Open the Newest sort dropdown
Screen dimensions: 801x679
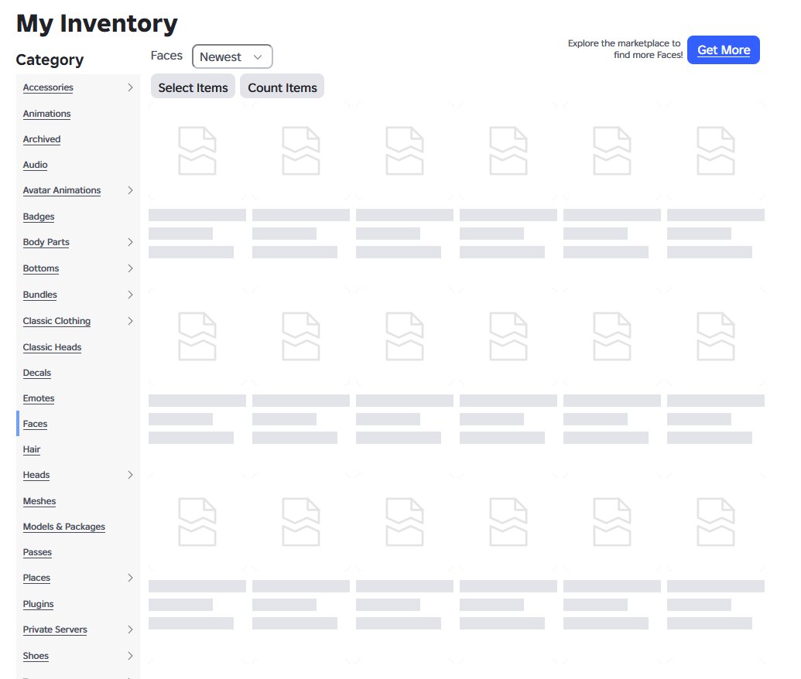point(232,56)
